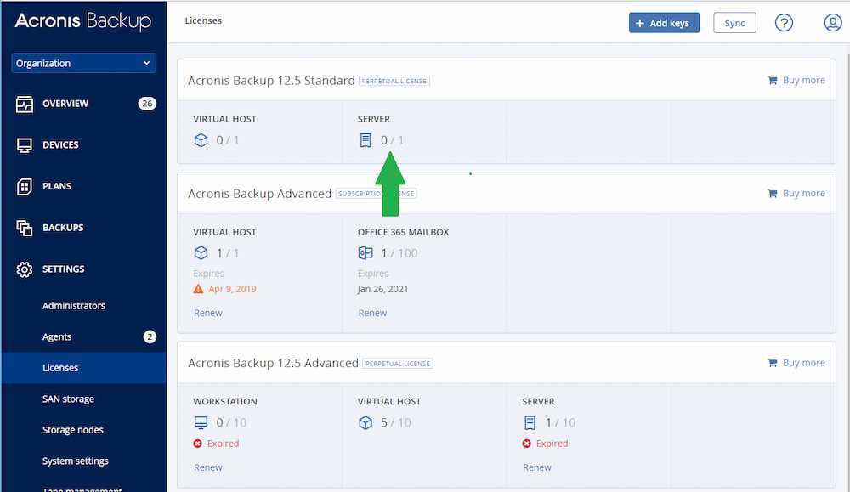Open the Administrators settings page
Image resolution: width=850 pixels, height=492 pixels.
coord(74,306)
